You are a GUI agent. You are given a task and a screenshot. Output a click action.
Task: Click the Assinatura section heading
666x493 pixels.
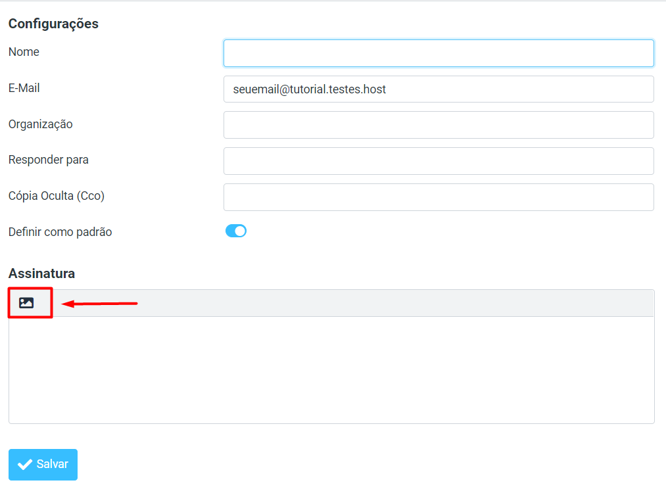click(41, 273)
